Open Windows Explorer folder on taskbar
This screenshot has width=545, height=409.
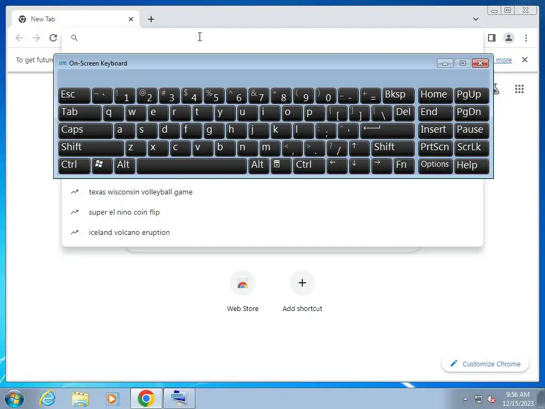click(x=80, y=398)
